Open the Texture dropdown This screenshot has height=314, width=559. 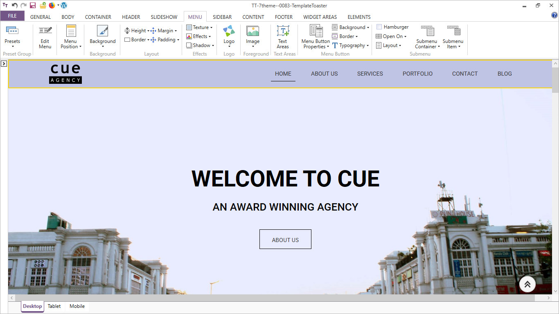pyautogui.click(x=200, y=27)
